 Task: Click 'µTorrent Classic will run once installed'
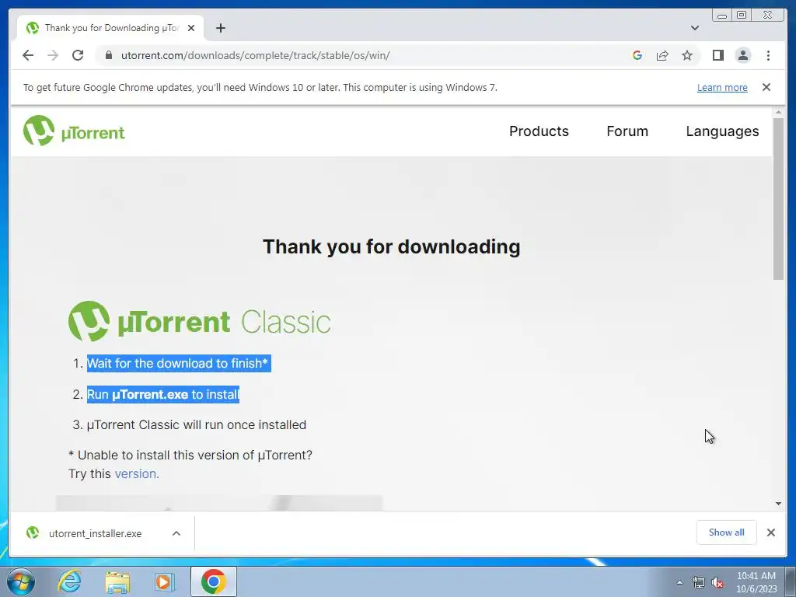coord(197,425)
